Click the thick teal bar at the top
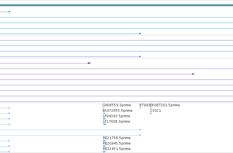The image size is (233, 153). point(117,5)
